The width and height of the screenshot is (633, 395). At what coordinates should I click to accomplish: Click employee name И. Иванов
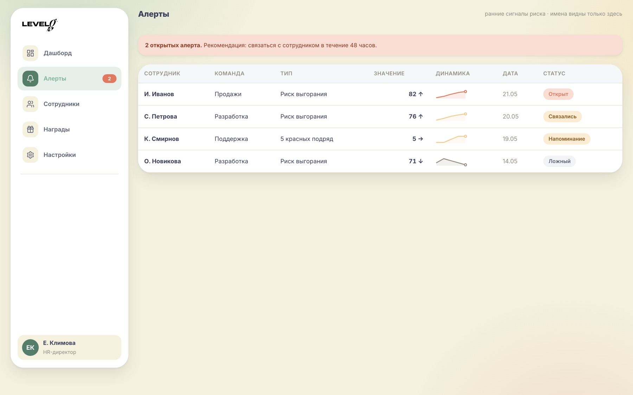[159, 94]
